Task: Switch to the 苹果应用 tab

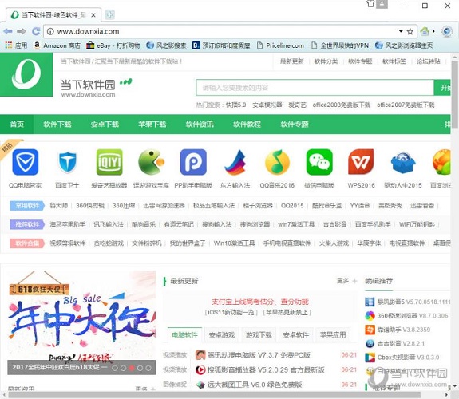Action: click(333, 334)
